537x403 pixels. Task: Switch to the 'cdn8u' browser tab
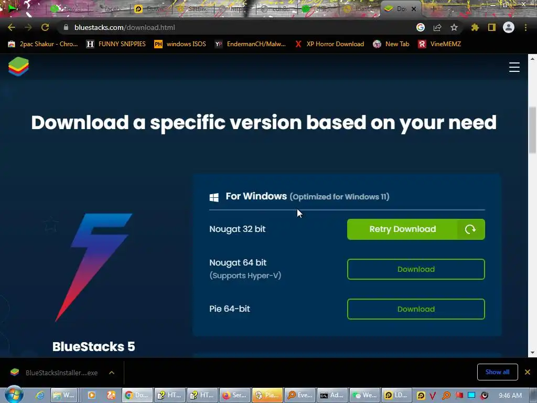click(277, 9)
